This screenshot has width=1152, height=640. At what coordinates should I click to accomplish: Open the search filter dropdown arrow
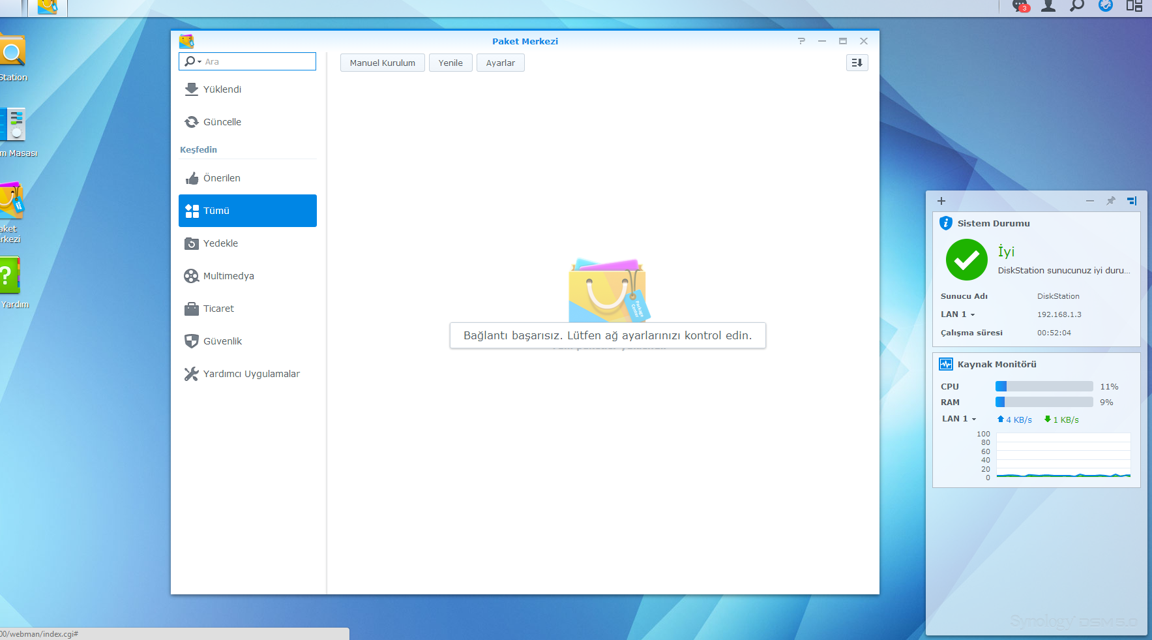point(199,61)
